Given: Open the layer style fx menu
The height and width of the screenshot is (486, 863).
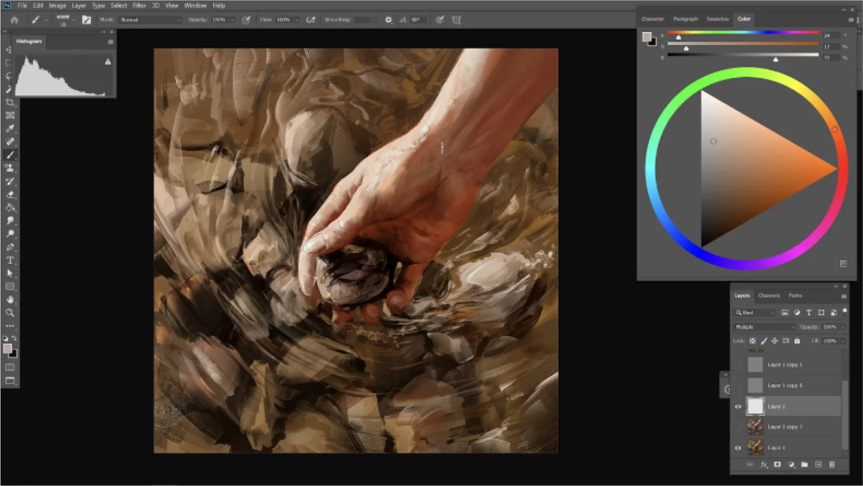Looking at the screenshot, I should pyautogui.click(x=764, y=464).
